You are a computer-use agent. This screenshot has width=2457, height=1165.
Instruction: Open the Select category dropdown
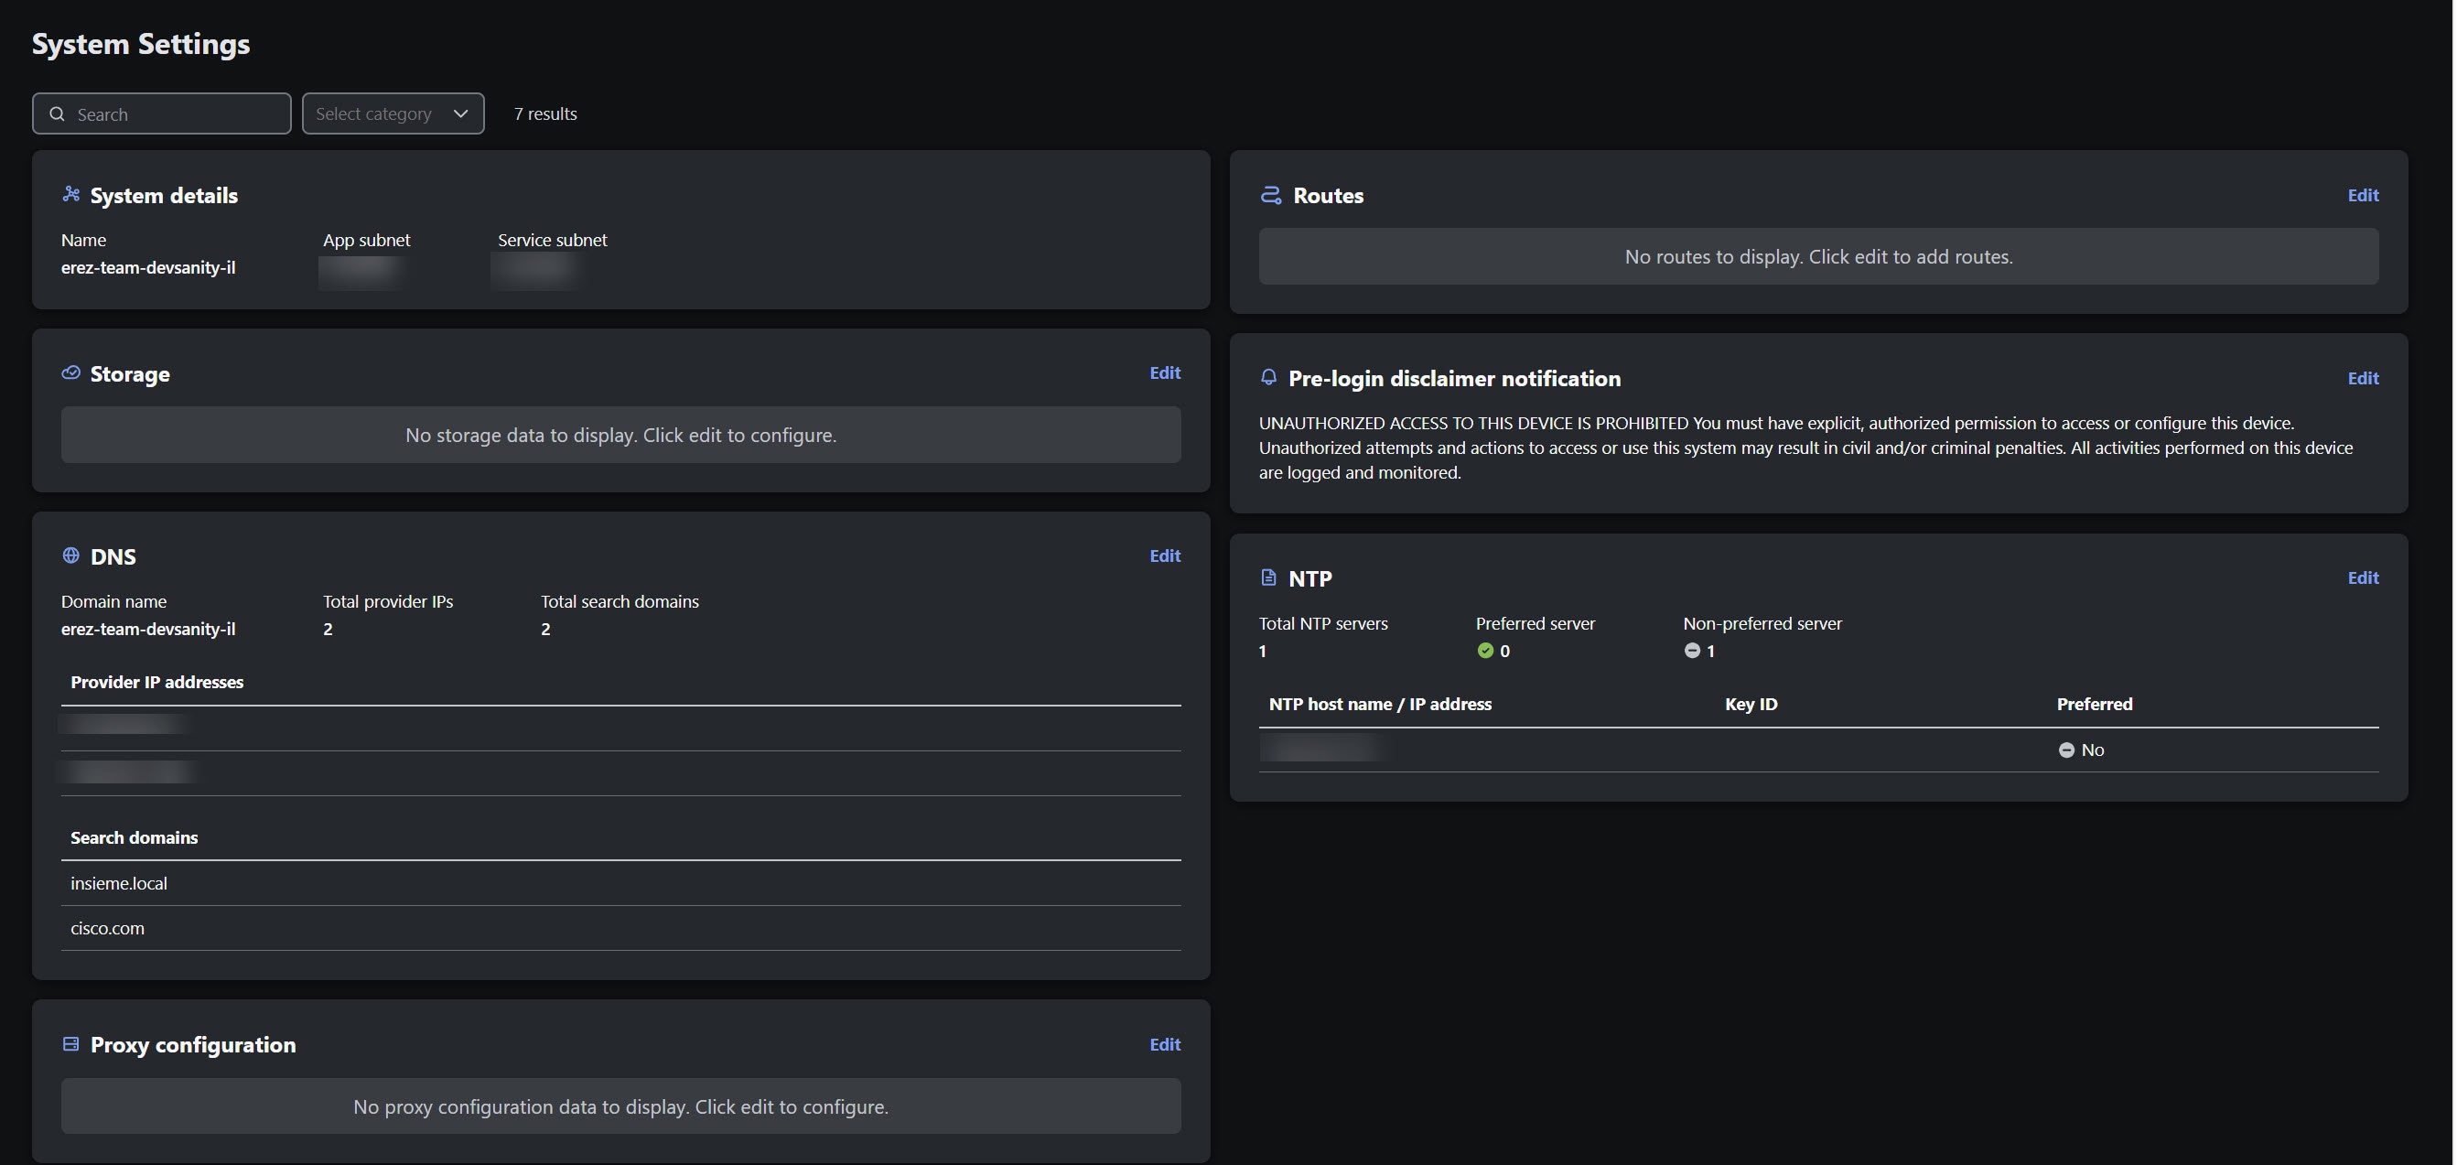tap(393, 113)
